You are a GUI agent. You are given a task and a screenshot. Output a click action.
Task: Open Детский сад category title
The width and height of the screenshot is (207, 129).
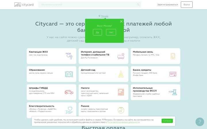(88, 70)
